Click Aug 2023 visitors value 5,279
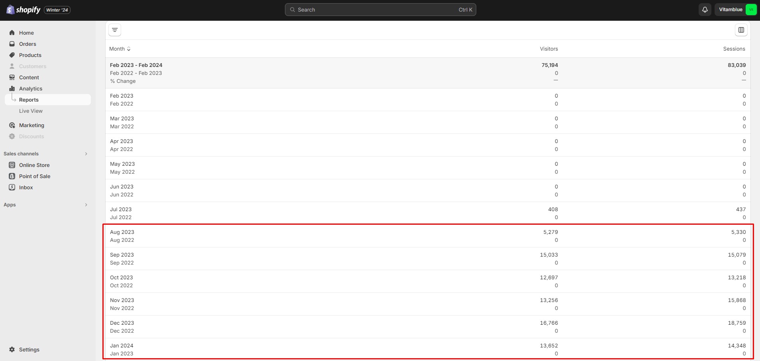 pyautogui.click(x=550, y=232)
